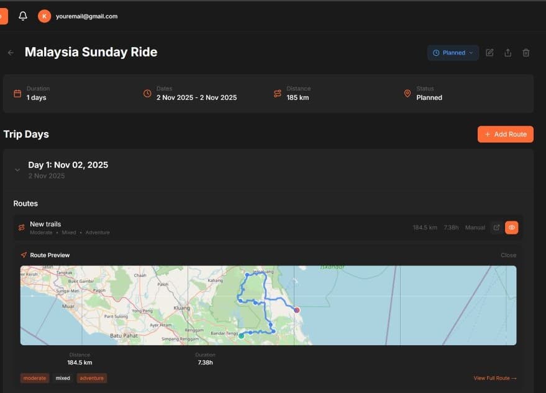Image resolution: width=546 pixels, height=393 pixels.
Task: Click the calendar icon beside Duration
Action: pos(17,93)
